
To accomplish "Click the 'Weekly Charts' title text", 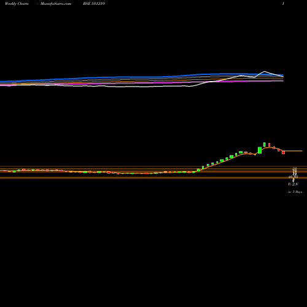I will (17, 4).
